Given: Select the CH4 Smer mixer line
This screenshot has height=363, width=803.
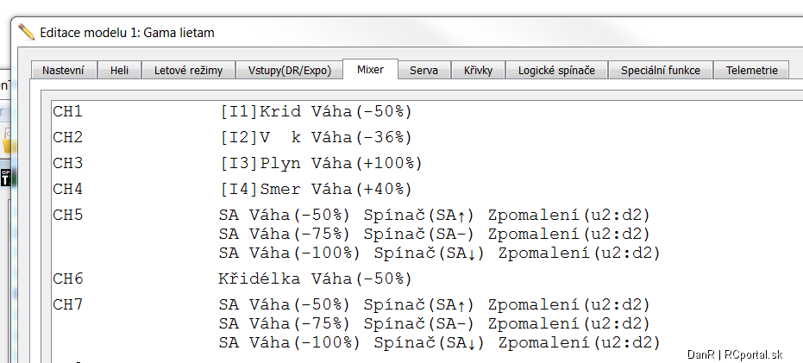Looking at the screenshot, I should click(316, 190).
